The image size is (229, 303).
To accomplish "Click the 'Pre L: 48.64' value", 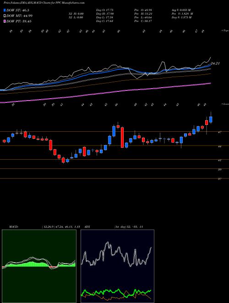I will click(x=143, y=17).
